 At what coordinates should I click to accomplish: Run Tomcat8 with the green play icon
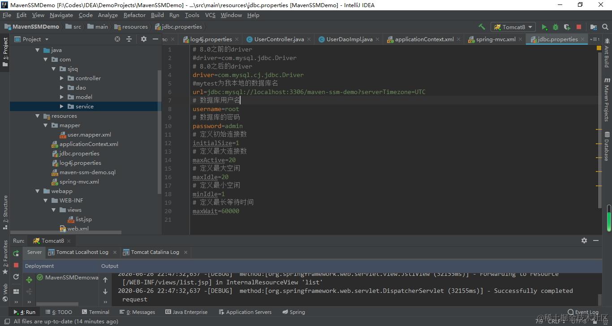click(x=544, y=27)
